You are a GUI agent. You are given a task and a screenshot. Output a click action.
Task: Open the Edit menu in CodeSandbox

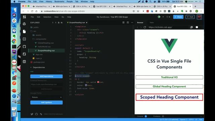39,17
